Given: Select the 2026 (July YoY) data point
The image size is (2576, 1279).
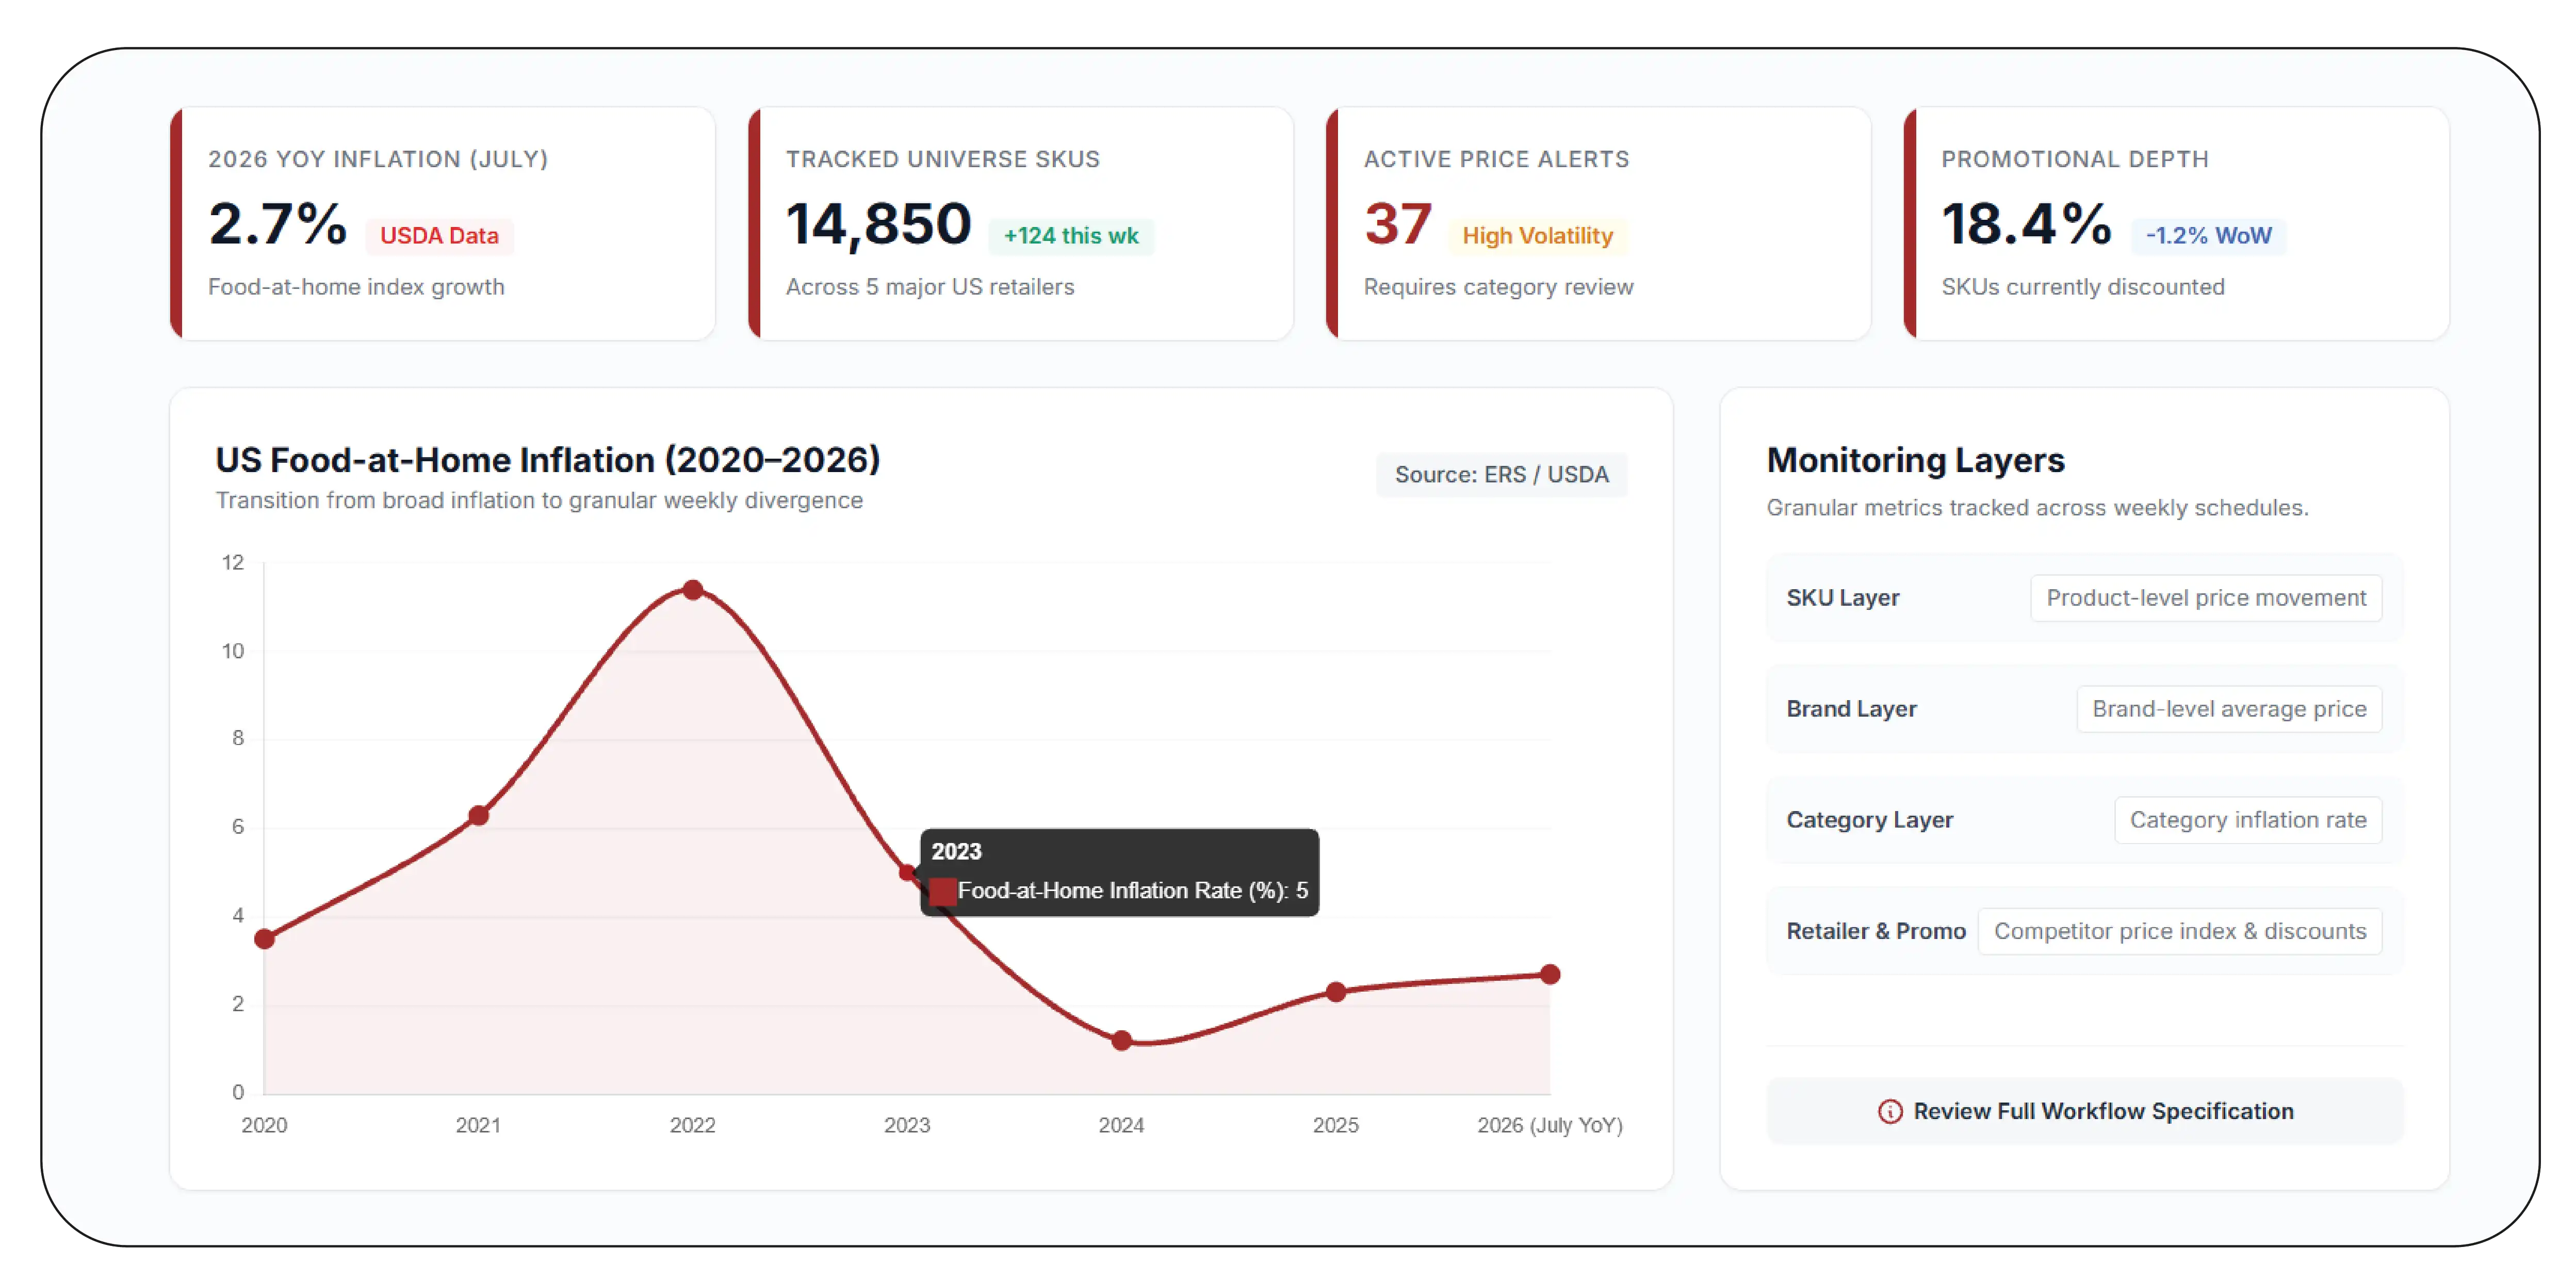Looking at the screenshot, I should pyautogui.click(x=1550, y=974).
